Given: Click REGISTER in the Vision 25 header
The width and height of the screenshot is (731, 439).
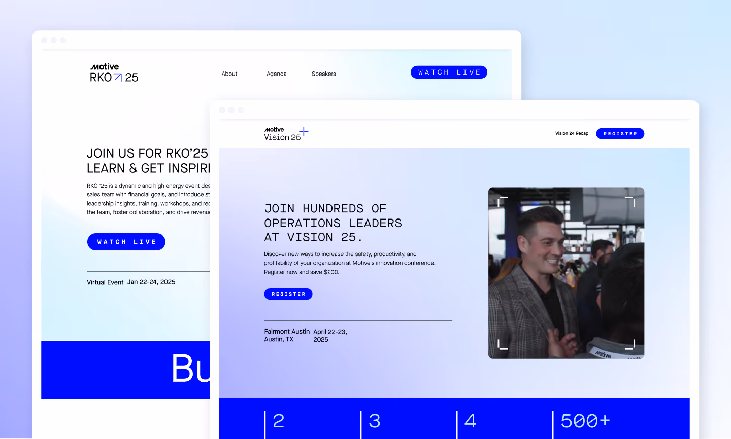Looking at the screenshot, I should point(620,134).
